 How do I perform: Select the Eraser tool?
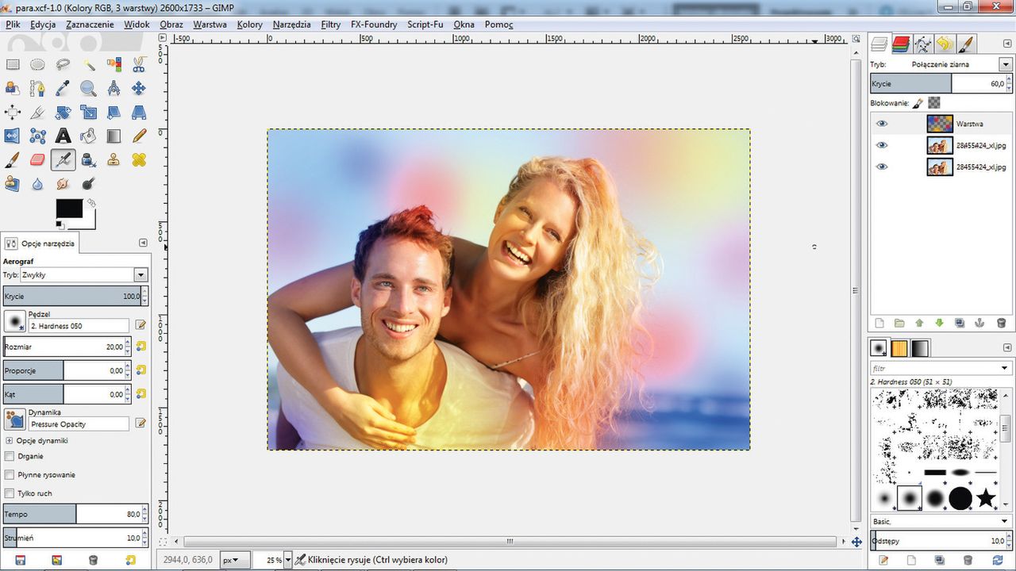[x=37, y=160]
